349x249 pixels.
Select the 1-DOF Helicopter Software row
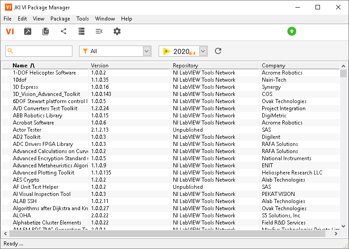(171, 73)
